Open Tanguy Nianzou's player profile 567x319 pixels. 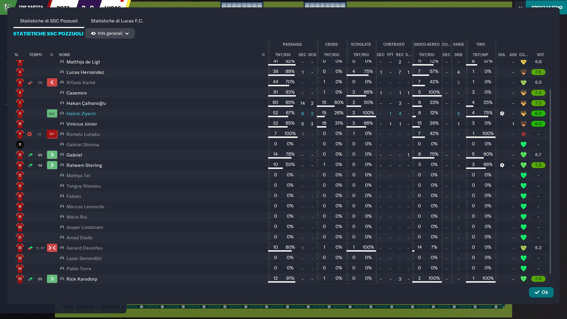(84, 186)
